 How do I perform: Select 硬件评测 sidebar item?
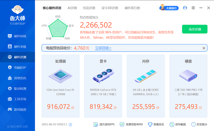point(17,57)
